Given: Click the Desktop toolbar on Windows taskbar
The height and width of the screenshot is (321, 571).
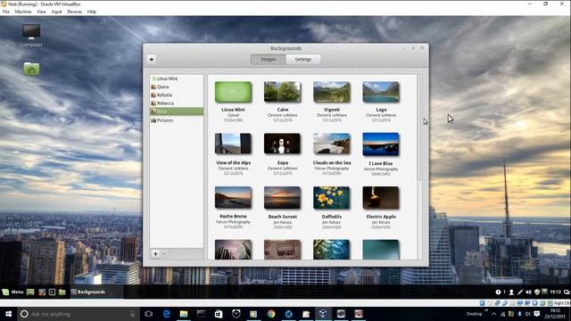Looking at the screenshot, I should pos(474,314).
